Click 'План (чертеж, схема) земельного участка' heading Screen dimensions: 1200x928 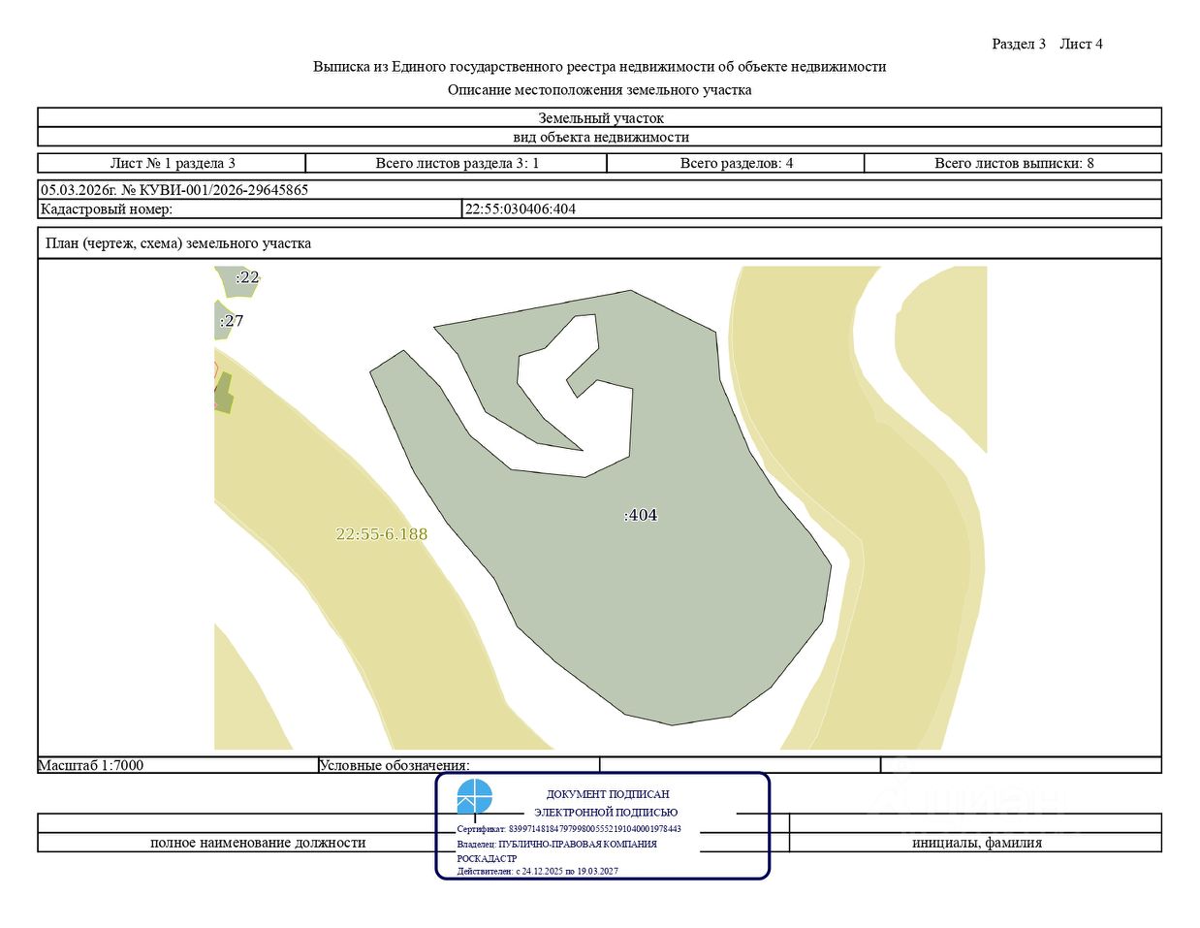click(178, 243)
